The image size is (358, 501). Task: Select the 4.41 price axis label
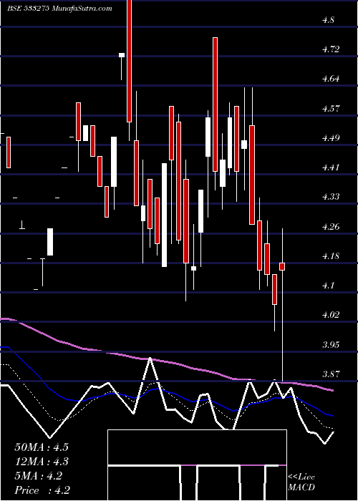coord(331,167)
